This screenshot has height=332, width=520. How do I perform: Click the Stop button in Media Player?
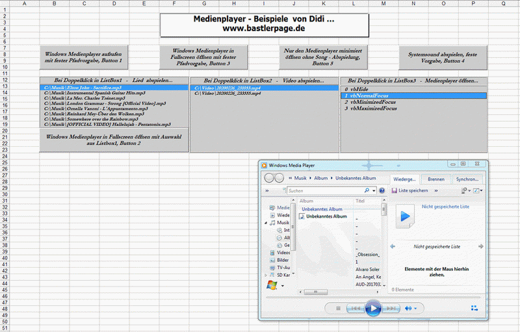(x=338, y=309)
